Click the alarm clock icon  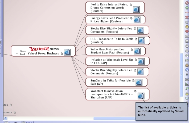(187, 98)
